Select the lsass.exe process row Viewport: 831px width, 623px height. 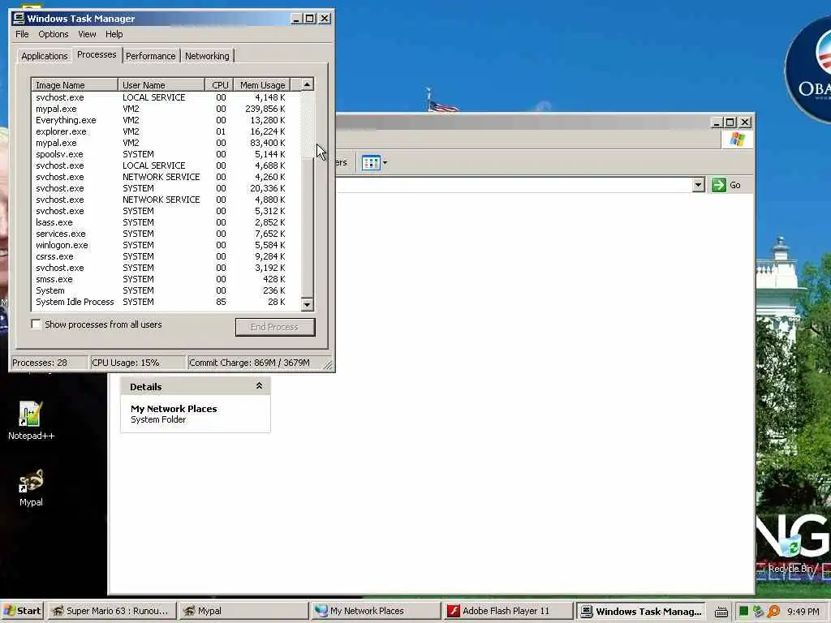[x=166, y=222]
